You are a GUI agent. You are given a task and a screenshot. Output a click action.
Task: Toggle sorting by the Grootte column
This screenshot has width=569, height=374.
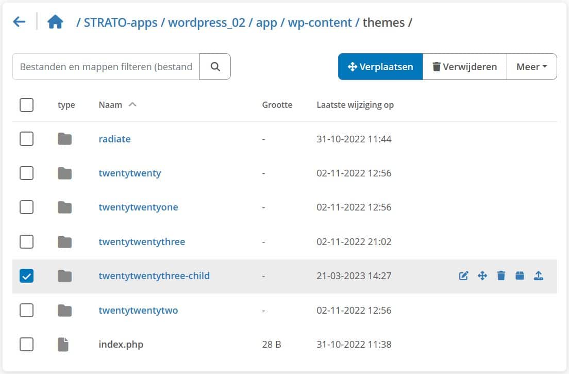[277, 105]
